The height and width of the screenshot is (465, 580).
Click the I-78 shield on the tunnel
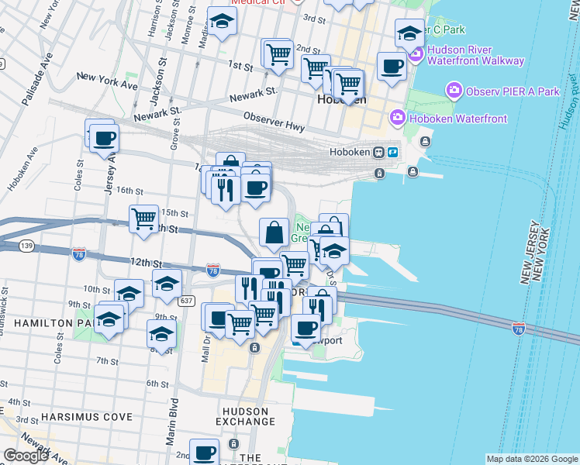click(x=519, y=329)
